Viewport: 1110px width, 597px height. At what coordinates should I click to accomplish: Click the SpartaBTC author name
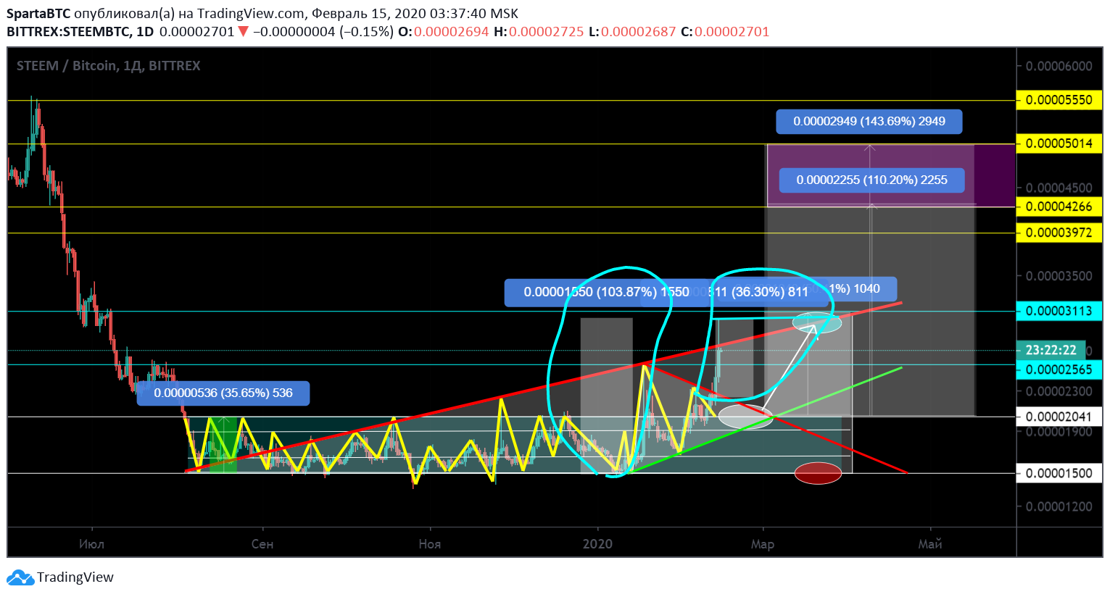tap(38, 14)
